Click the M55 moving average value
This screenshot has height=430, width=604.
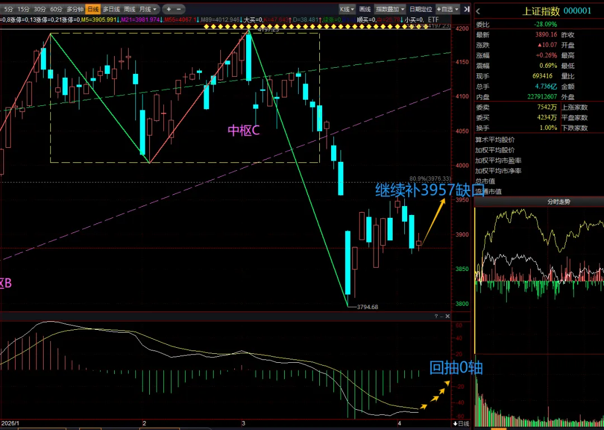(181, 20)
